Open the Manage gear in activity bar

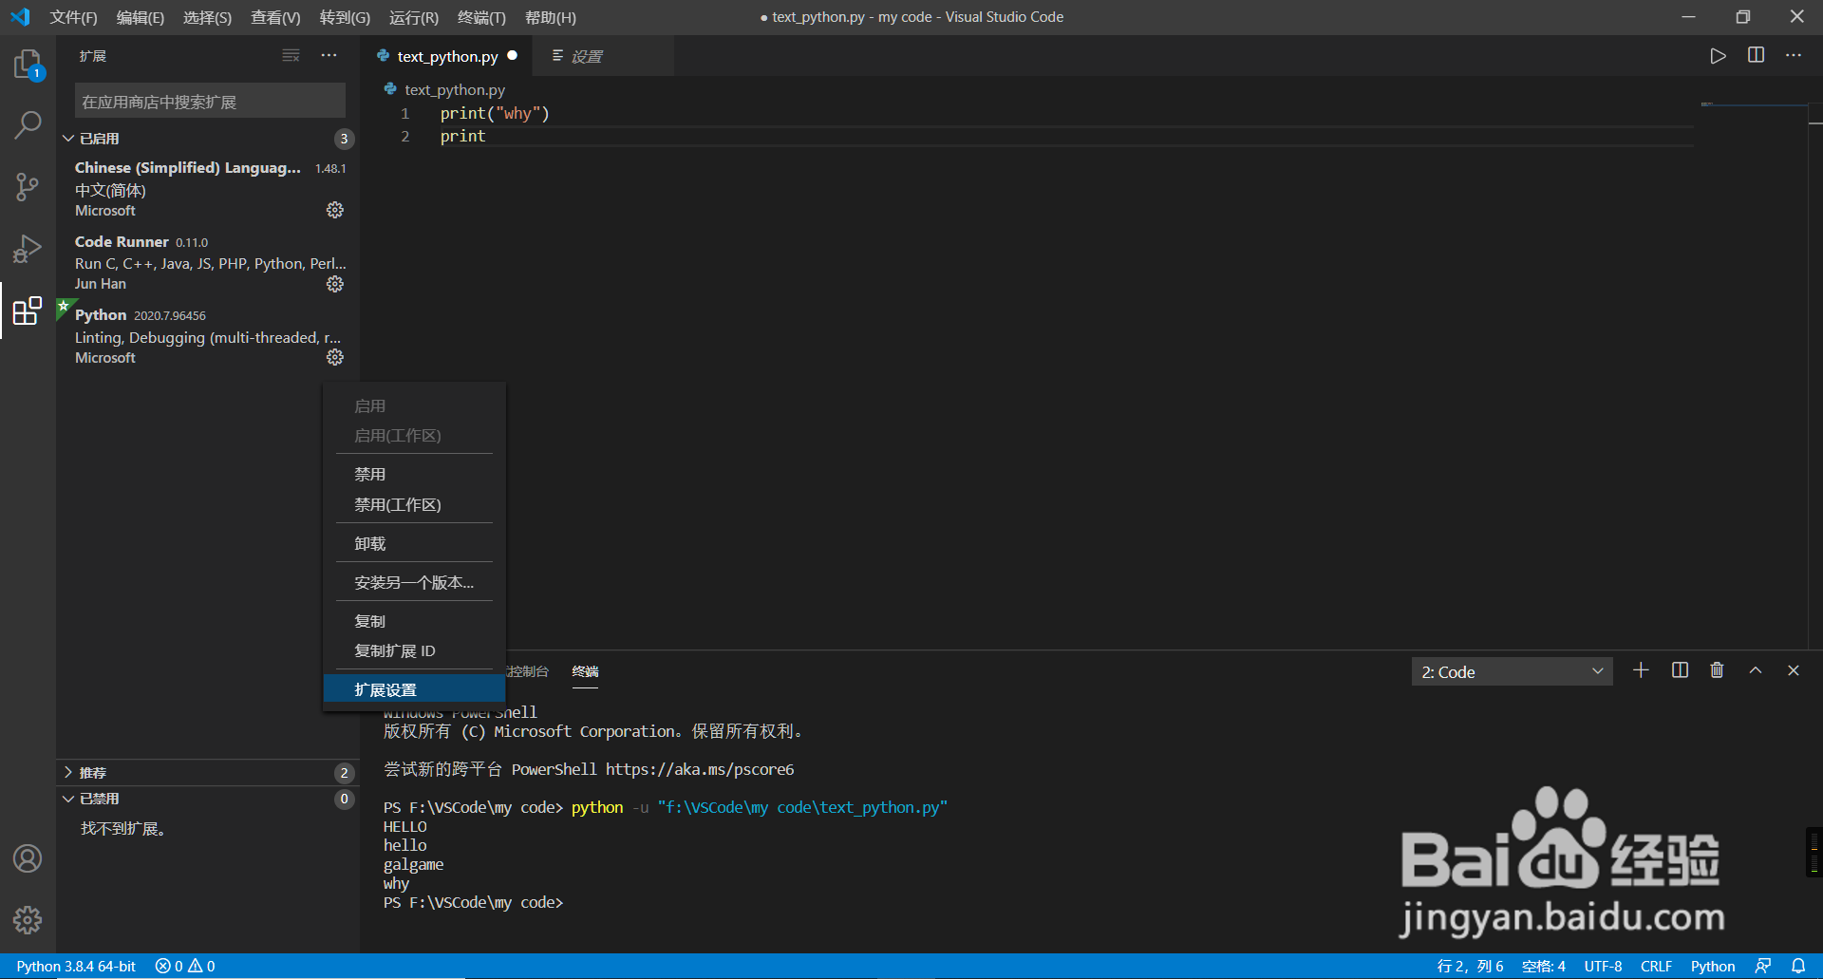pos(28,919)
